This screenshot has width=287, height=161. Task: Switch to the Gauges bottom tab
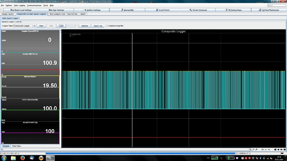pyautogui.click(x=6, y=146)
